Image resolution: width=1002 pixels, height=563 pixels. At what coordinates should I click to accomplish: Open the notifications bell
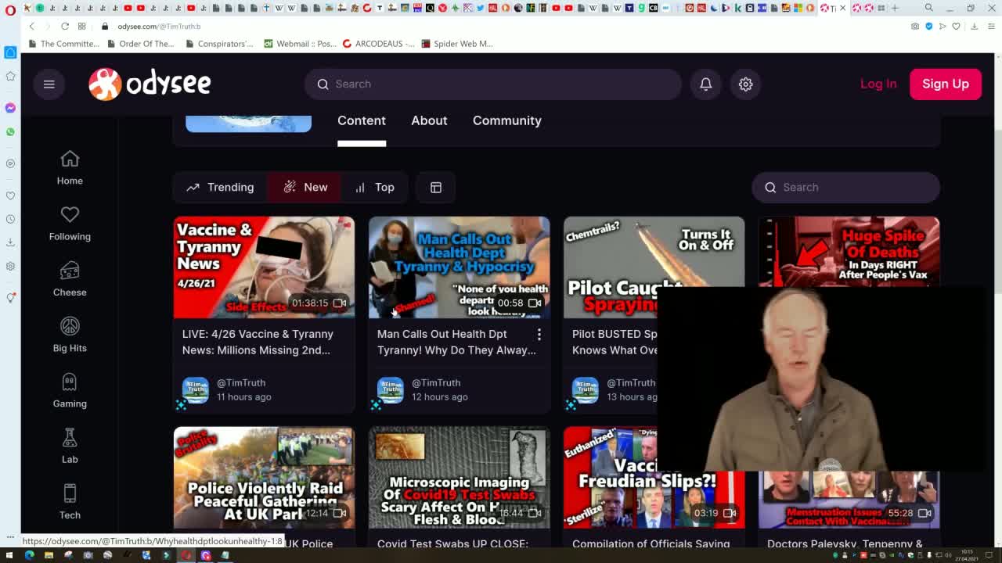tap(705, 84)
